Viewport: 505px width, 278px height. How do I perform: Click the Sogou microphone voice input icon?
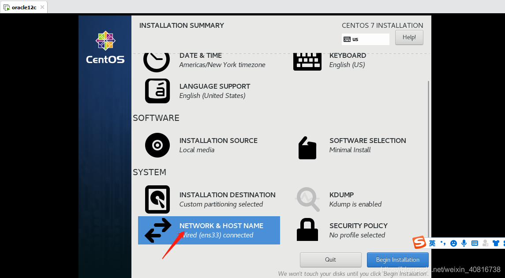coord(464,243)
